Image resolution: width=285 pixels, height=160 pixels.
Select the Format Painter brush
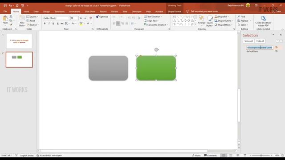click(11, 24)
